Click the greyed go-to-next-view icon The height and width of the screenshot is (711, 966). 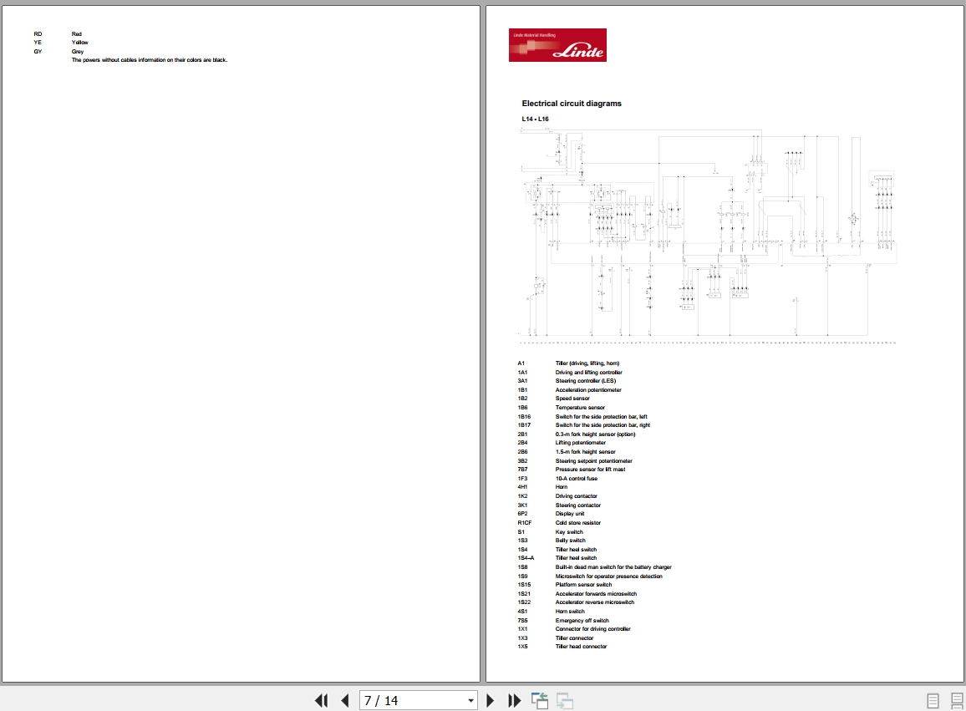(564, 700)
